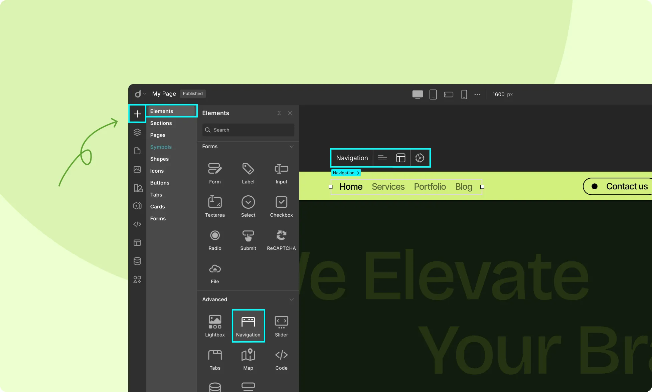The width and height of the screenshot is (652, 392).
Task: Add the Submit element
Action: click(x=248, y=240)
